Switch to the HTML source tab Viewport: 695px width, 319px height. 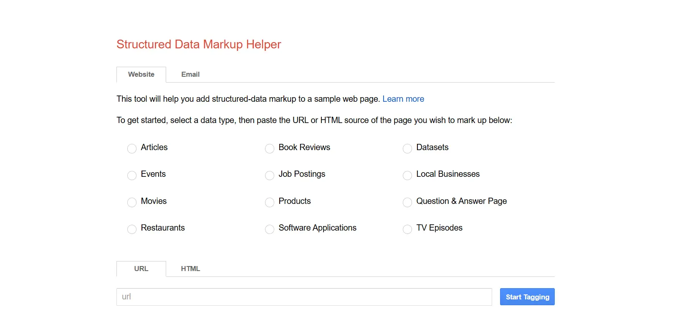pyautogui.click(x=190, y=269)
